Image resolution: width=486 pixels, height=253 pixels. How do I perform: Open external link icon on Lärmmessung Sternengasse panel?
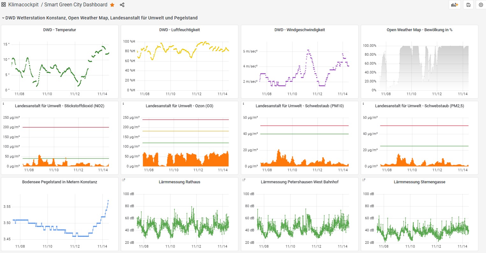coord(364,180)
